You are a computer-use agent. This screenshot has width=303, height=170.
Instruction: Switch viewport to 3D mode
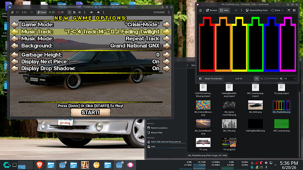(x=61, y=12)
